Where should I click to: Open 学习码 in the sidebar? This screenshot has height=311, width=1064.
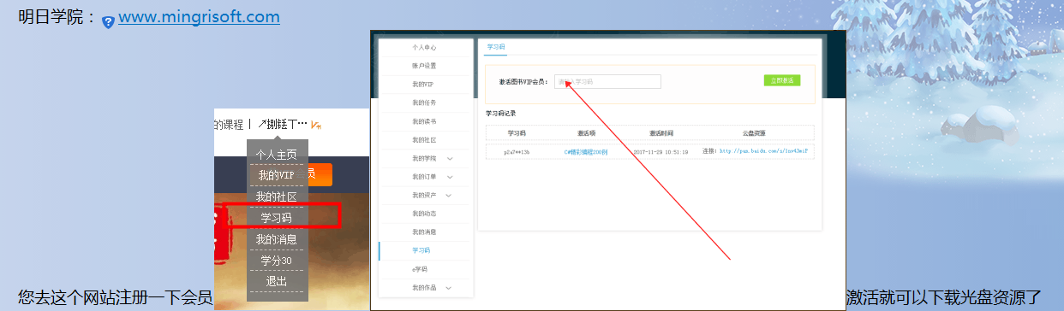(x=421, y=250)
